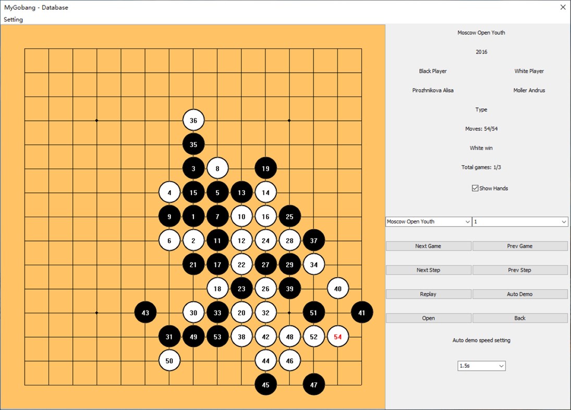Click the first black stone numbered 1
The image size is (571, 410).
(193, 216)
